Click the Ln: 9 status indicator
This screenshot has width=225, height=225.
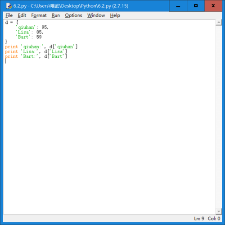[199, 218]
